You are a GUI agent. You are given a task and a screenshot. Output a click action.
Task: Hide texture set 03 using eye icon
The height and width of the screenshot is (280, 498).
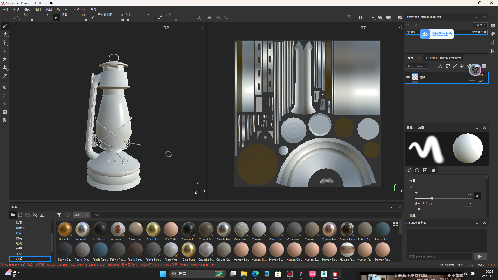click(409, 32)
